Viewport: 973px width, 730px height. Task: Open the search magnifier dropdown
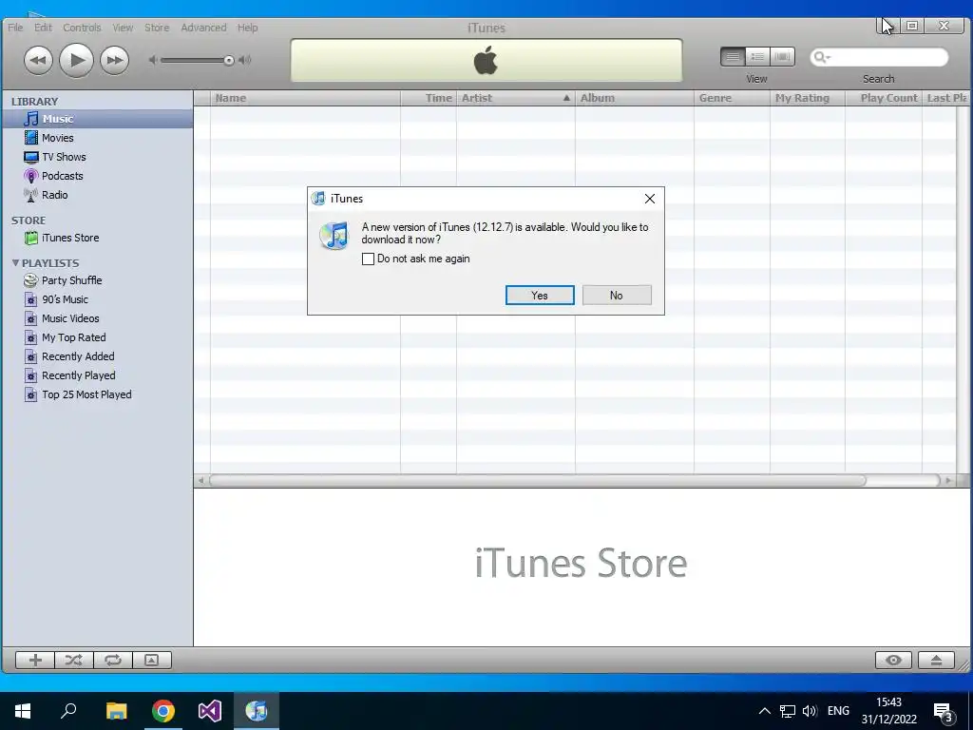click(x=822, y=57)
